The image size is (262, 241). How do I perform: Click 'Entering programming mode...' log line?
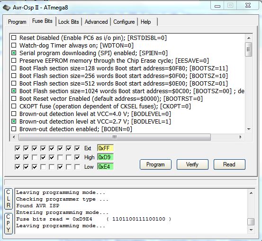tap(62, 212)
